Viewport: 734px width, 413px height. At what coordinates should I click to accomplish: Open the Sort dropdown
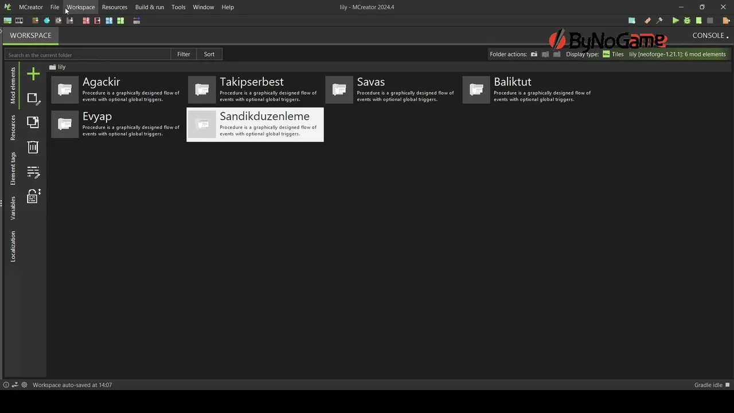[x=209, y=54]
